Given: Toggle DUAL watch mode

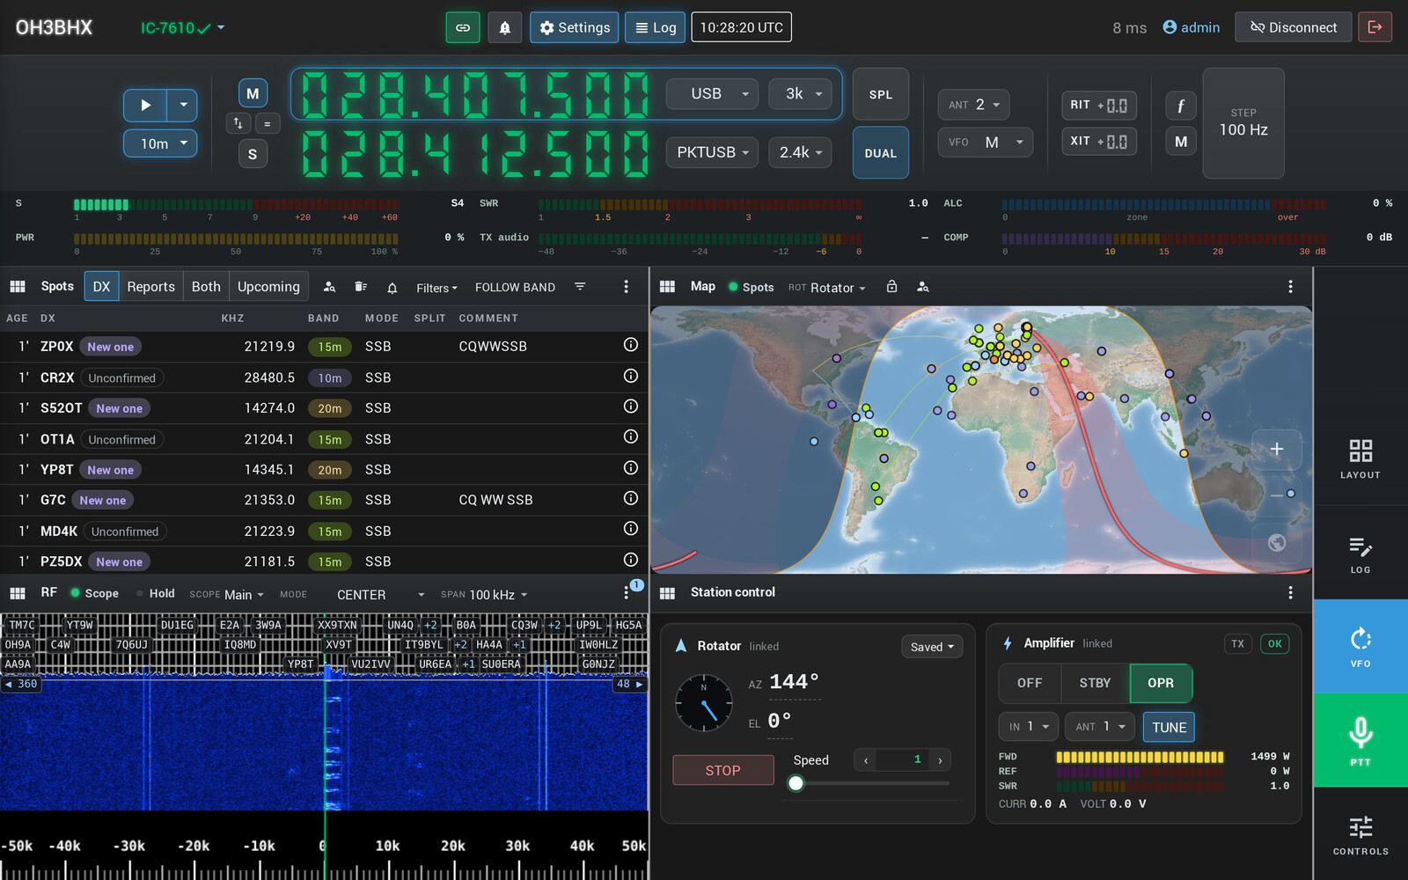Looking at the screenshot, I should [x=881, y=153].
